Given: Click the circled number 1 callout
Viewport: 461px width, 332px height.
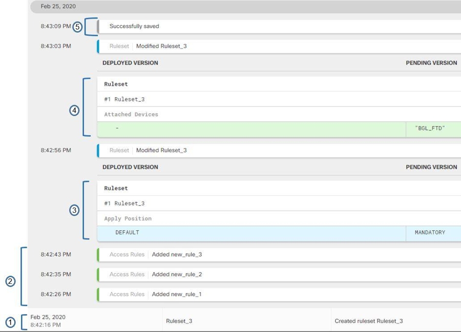Looking at the screenshot, I should click(x=11, y=322).
